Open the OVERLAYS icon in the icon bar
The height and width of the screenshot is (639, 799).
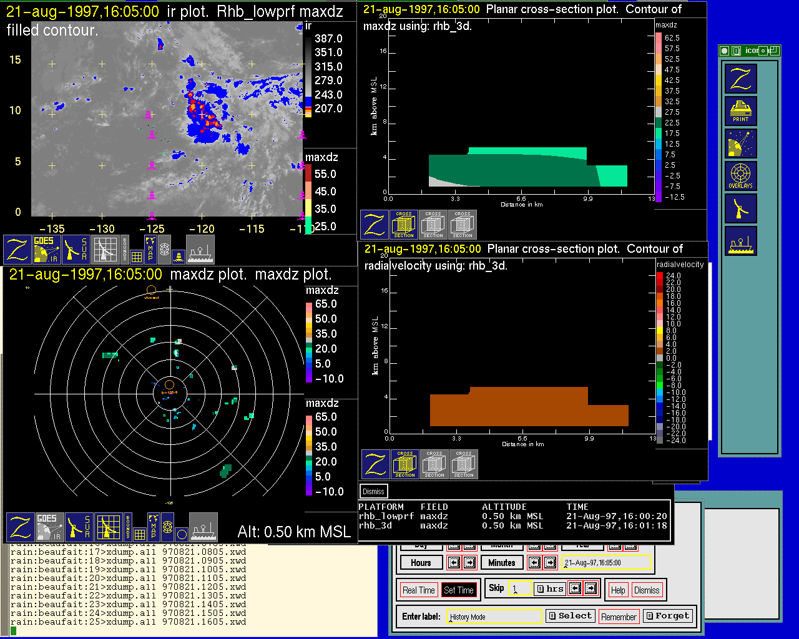(x=741, y=176)
